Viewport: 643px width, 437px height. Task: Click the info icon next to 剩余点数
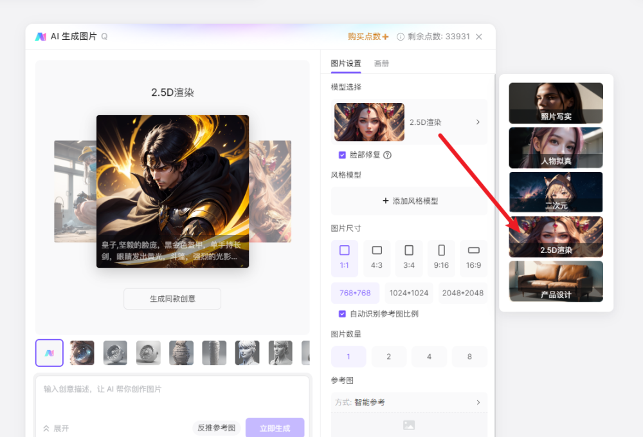tap(400, 37)
